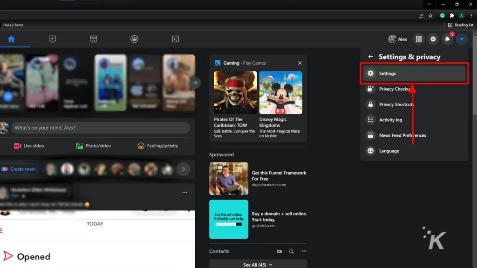Add a Photo/video to post
This screenshot has height=268, width=477.
click(x=93, y=146)
